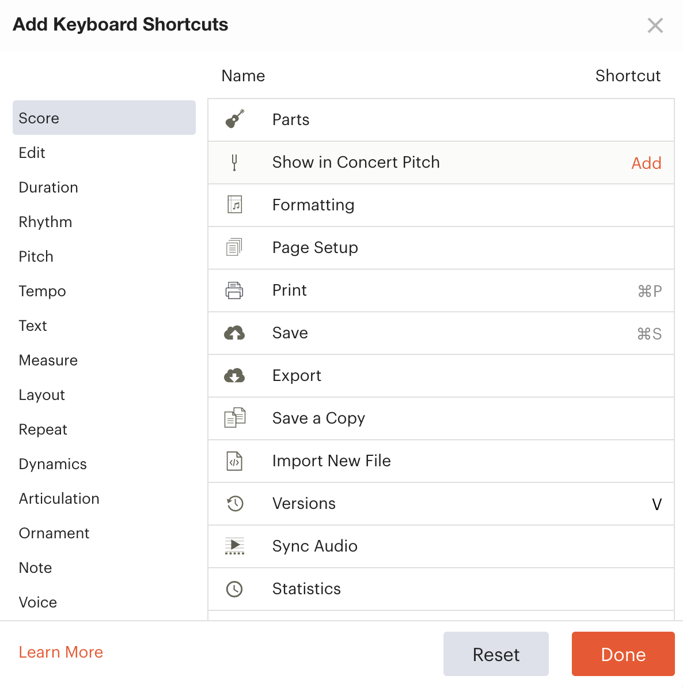Screen dimensions: 683x687
Task: Click the guitar icon for Parts
Action: click(234, 119)
